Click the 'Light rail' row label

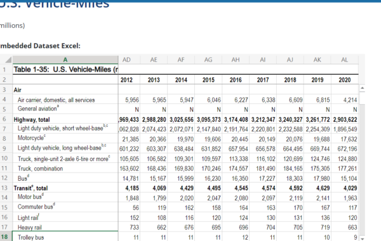pyautogui.click(x=29, y=218)
